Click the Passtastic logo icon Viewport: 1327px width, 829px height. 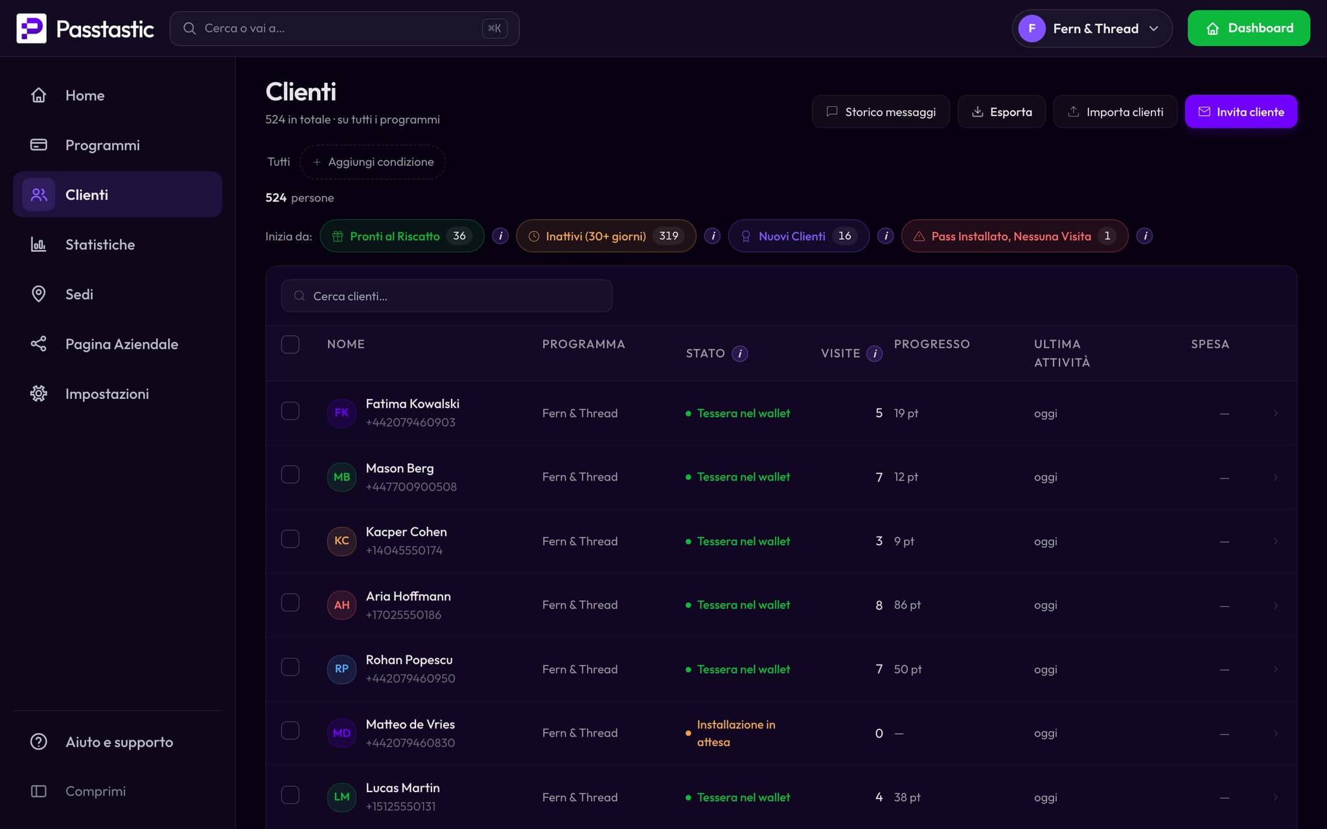pyautogui.click(x=31, y=28)
